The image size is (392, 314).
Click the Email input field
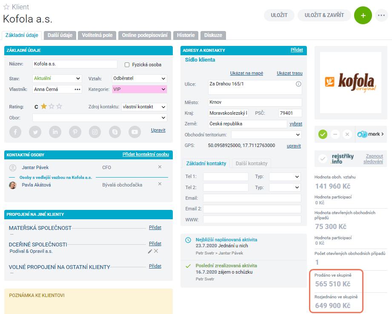(x=252, y=198)
